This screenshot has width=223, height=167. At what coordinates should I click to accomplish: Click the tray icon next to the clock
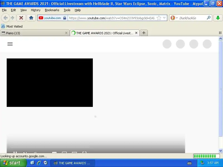click(202, 163)
